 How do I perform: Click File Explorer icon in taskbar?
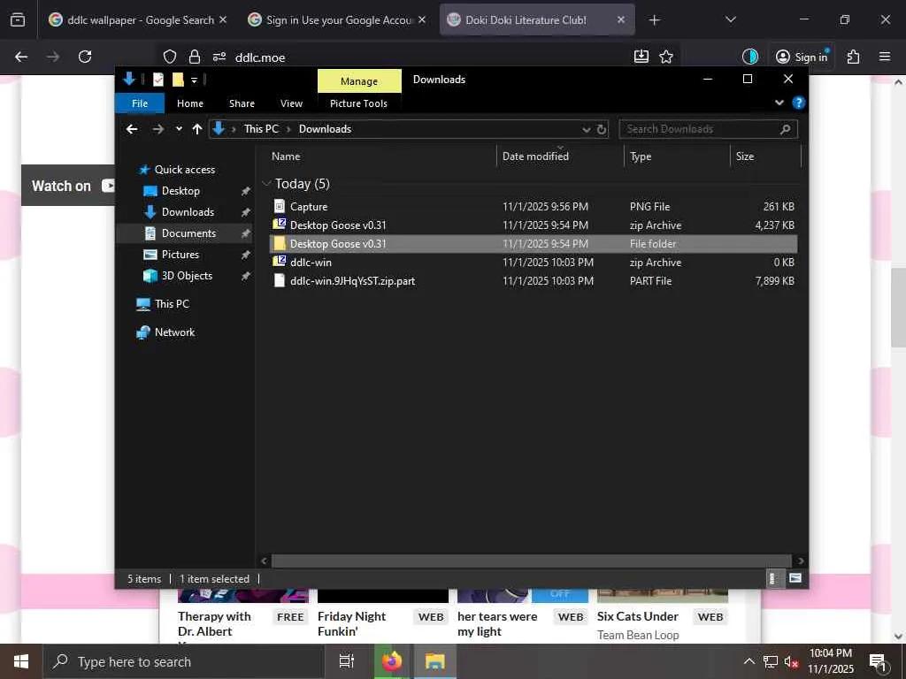pyautogui.click(x=434, y=661)
